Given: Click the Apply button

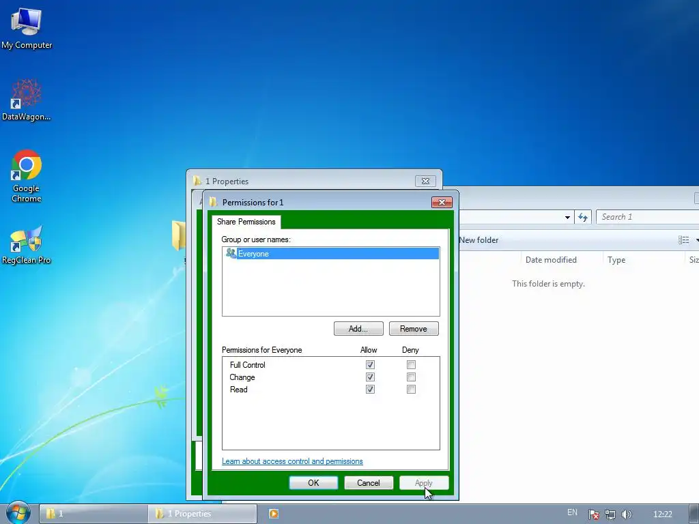Looking at the screenshot, I should point(424,483).
